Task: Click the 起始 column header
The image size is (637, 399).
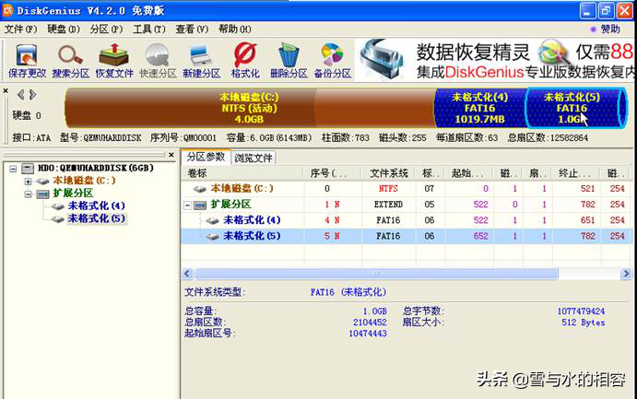Action: point(468,173)
